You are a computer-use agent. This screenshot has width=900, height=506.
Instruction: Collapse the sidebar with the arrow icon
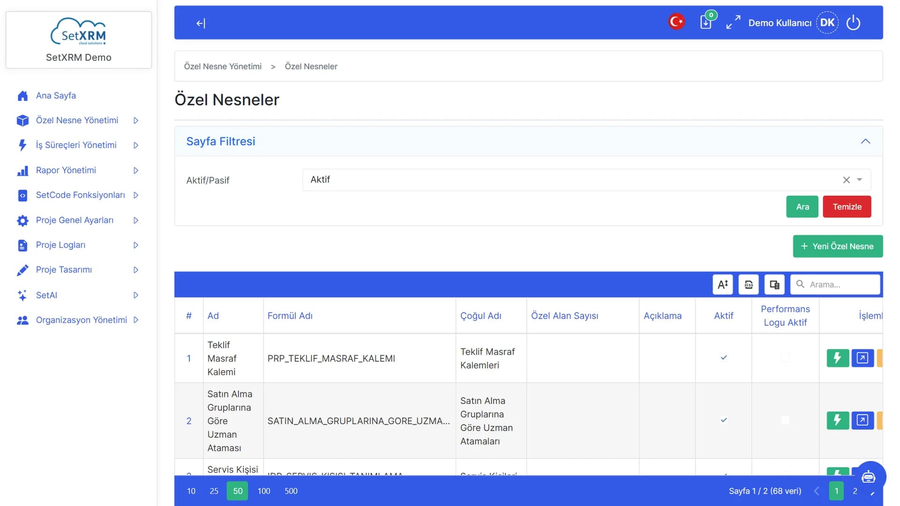(201, 23)
